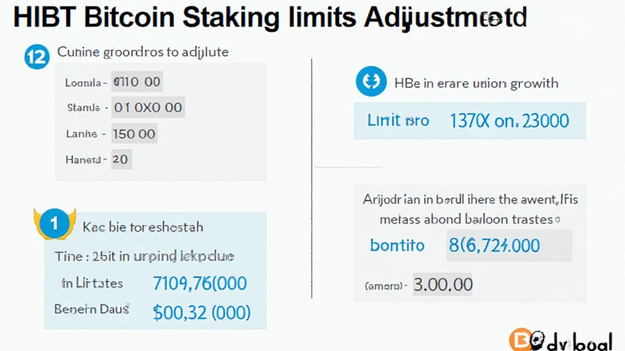Select the "1370X on. 23000" limit value

[509, 121]
